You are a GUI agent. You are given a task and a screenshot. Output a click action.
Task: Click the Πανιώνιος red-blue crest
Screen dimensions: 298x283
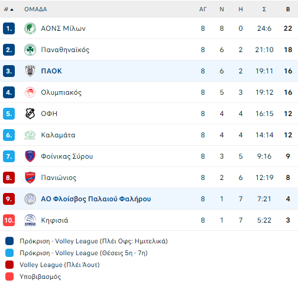tap(30, 178)
